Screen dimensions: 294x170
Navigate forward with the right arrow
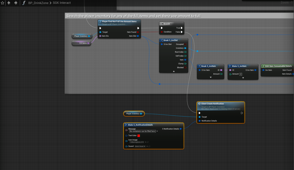pos(16,3)
